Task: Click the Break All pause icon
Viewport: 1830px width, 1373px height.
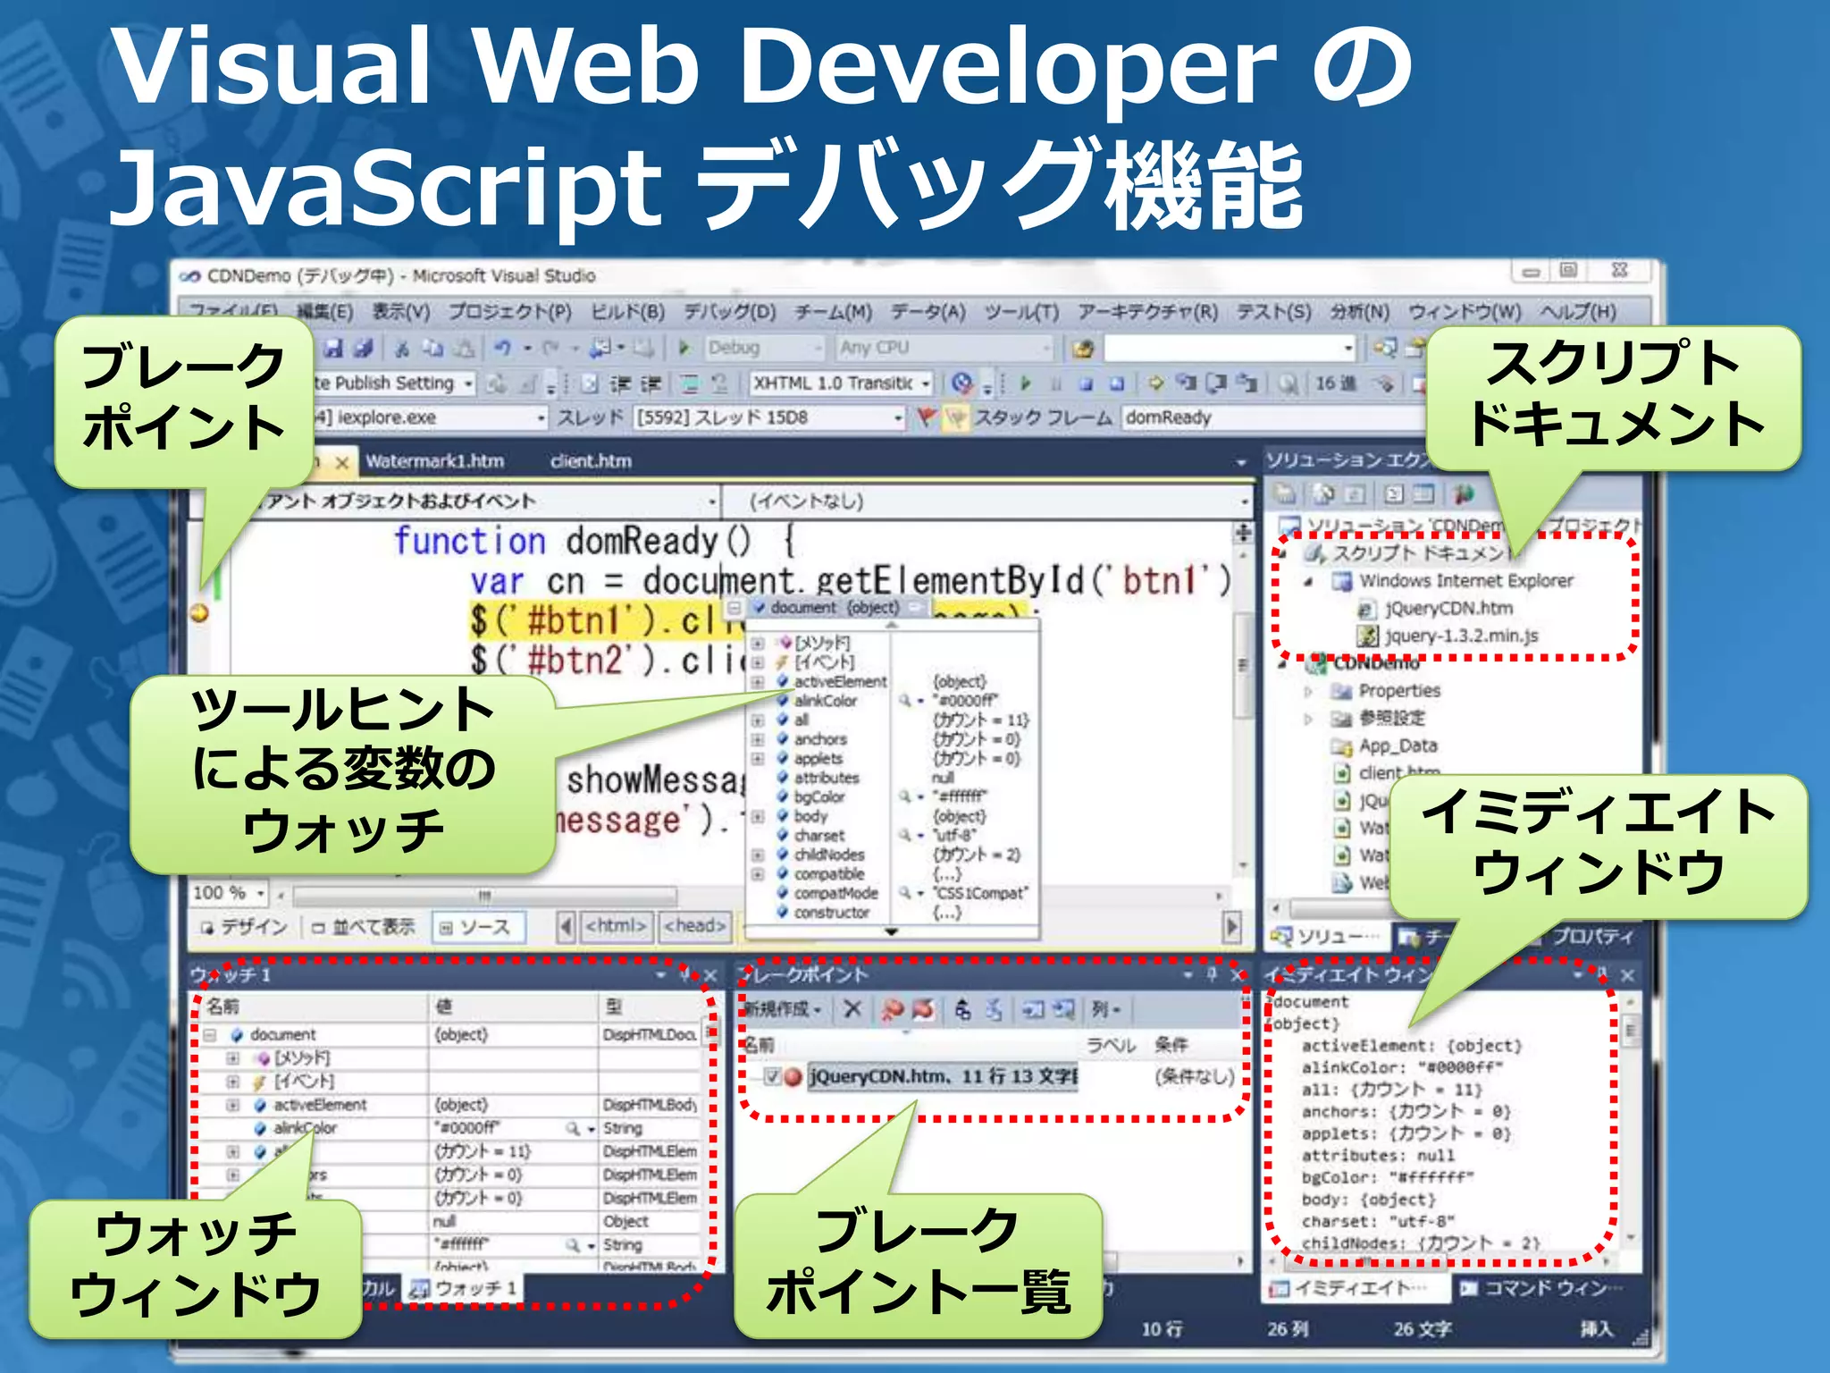Action: [1056, 383]
